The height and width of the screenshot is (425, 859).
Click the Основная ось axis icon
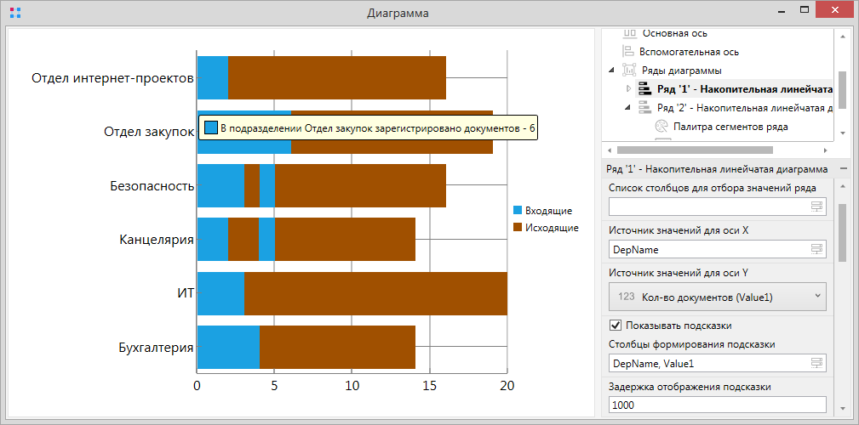[x=630, y=33]
